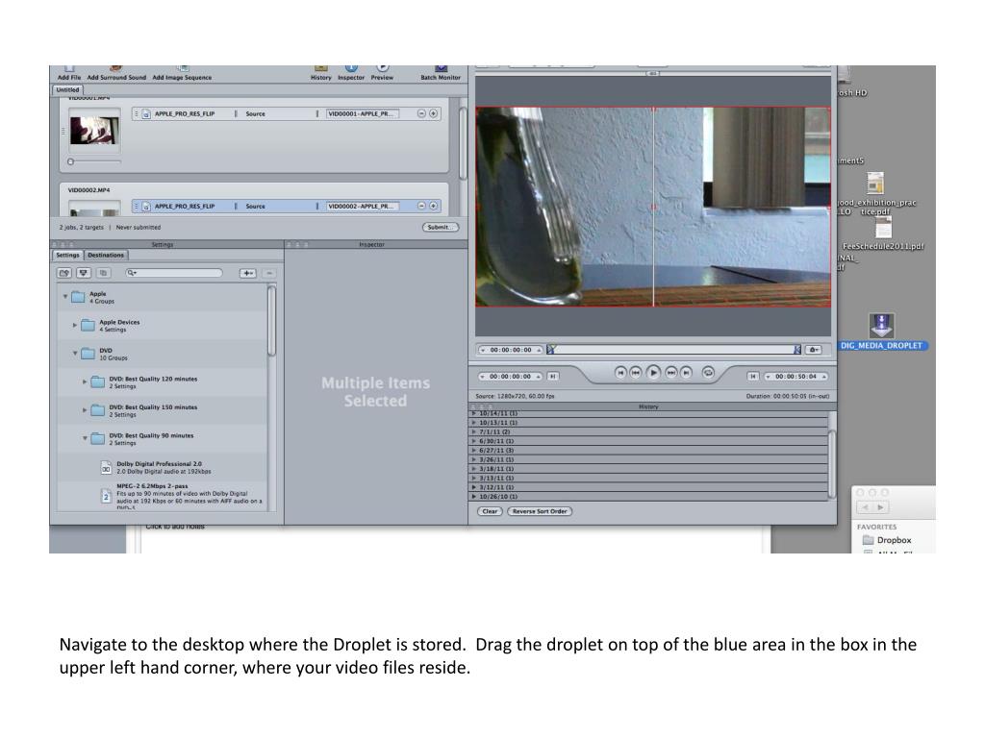Click go to next marker control
985x738 pixels.
tap(687, 373)
